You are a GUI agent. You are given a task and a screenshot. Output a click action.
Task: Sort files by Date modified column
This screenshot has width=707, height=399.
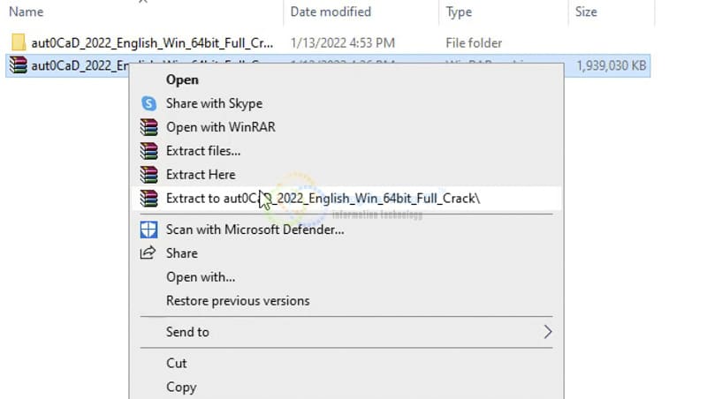tap(331, 11)
